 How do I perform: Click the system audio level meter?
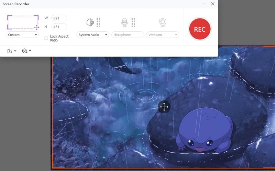pos(98,22)
